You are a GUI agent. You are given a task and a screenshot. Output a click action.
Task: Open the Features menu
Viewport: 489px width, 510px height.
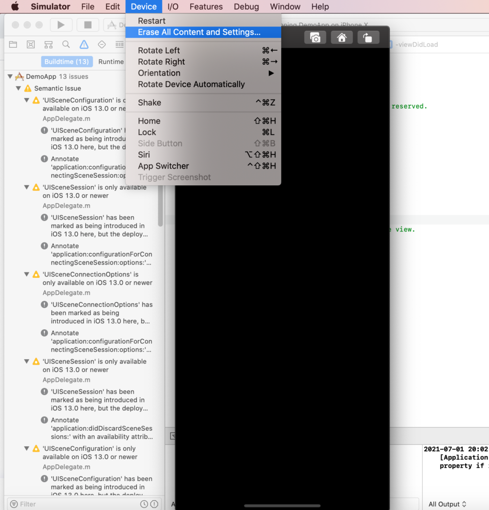(x=206, y=6)
